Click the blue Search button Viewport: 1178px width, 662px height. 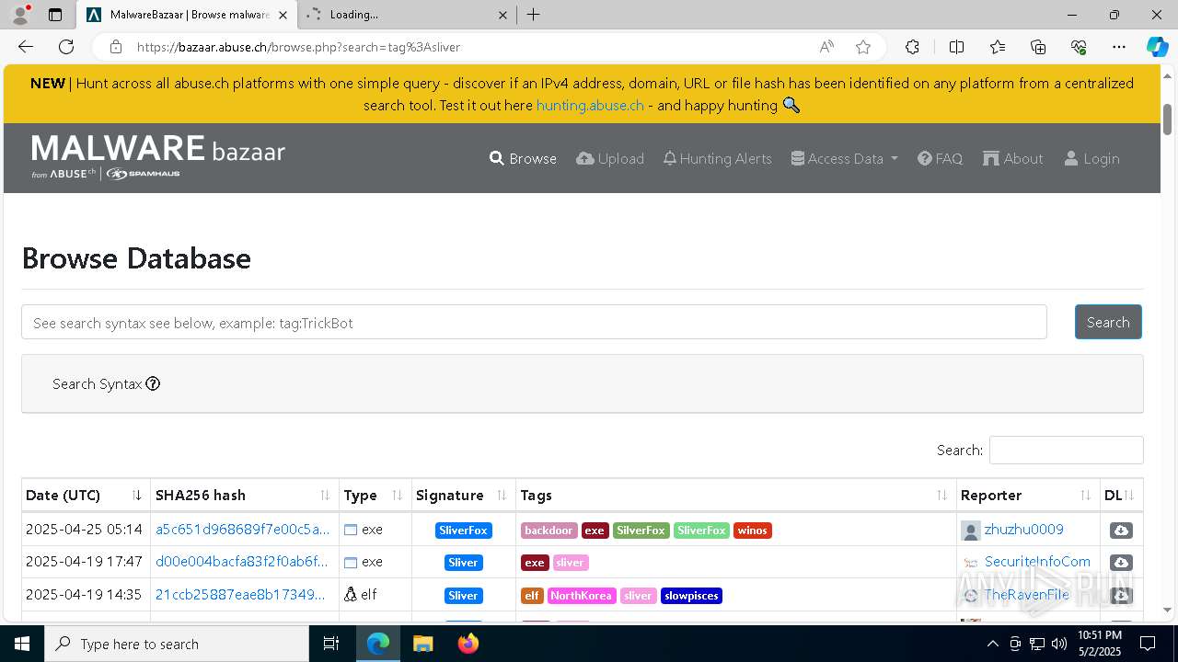pyautogui.click(x=1108, y=322)
